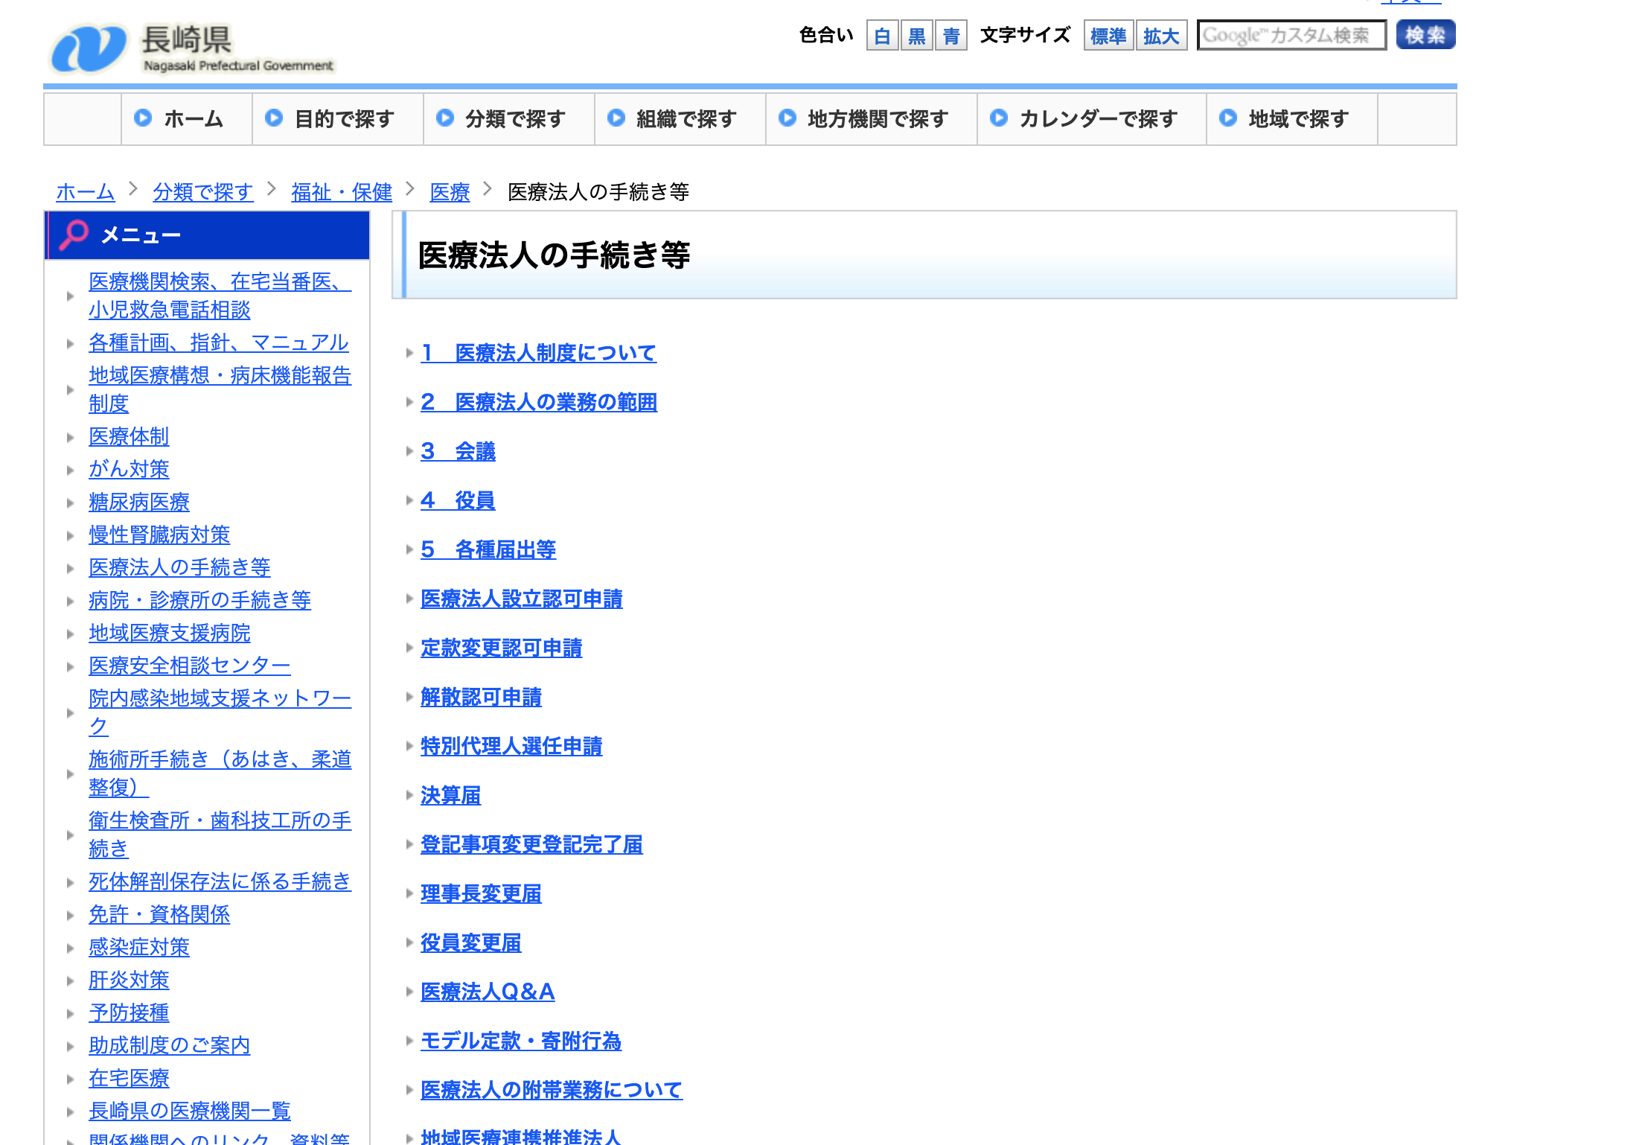Open the 医療法人Q&A link
Image resolution: width=1639 pixels, height=1145 pixels.
click(x=488, y=992)
